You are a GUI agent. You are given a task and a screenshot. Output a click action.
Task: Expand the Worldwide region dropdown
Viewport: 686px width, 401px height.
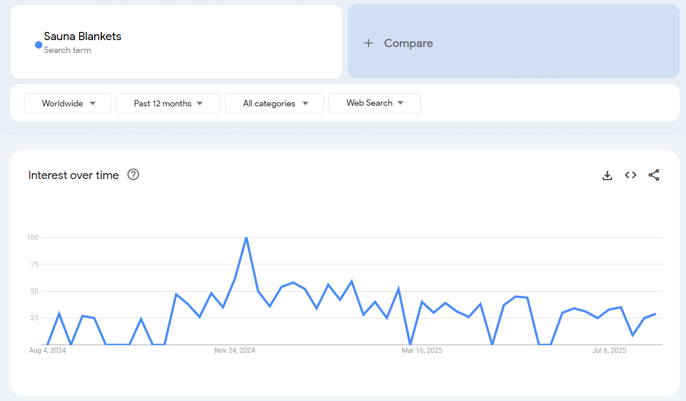tap(67, 103)
